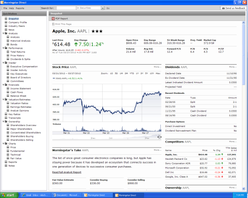Click the icon beside Fair Value
Image resolution: width=248 pixels, height=198 pixels.
8,158
